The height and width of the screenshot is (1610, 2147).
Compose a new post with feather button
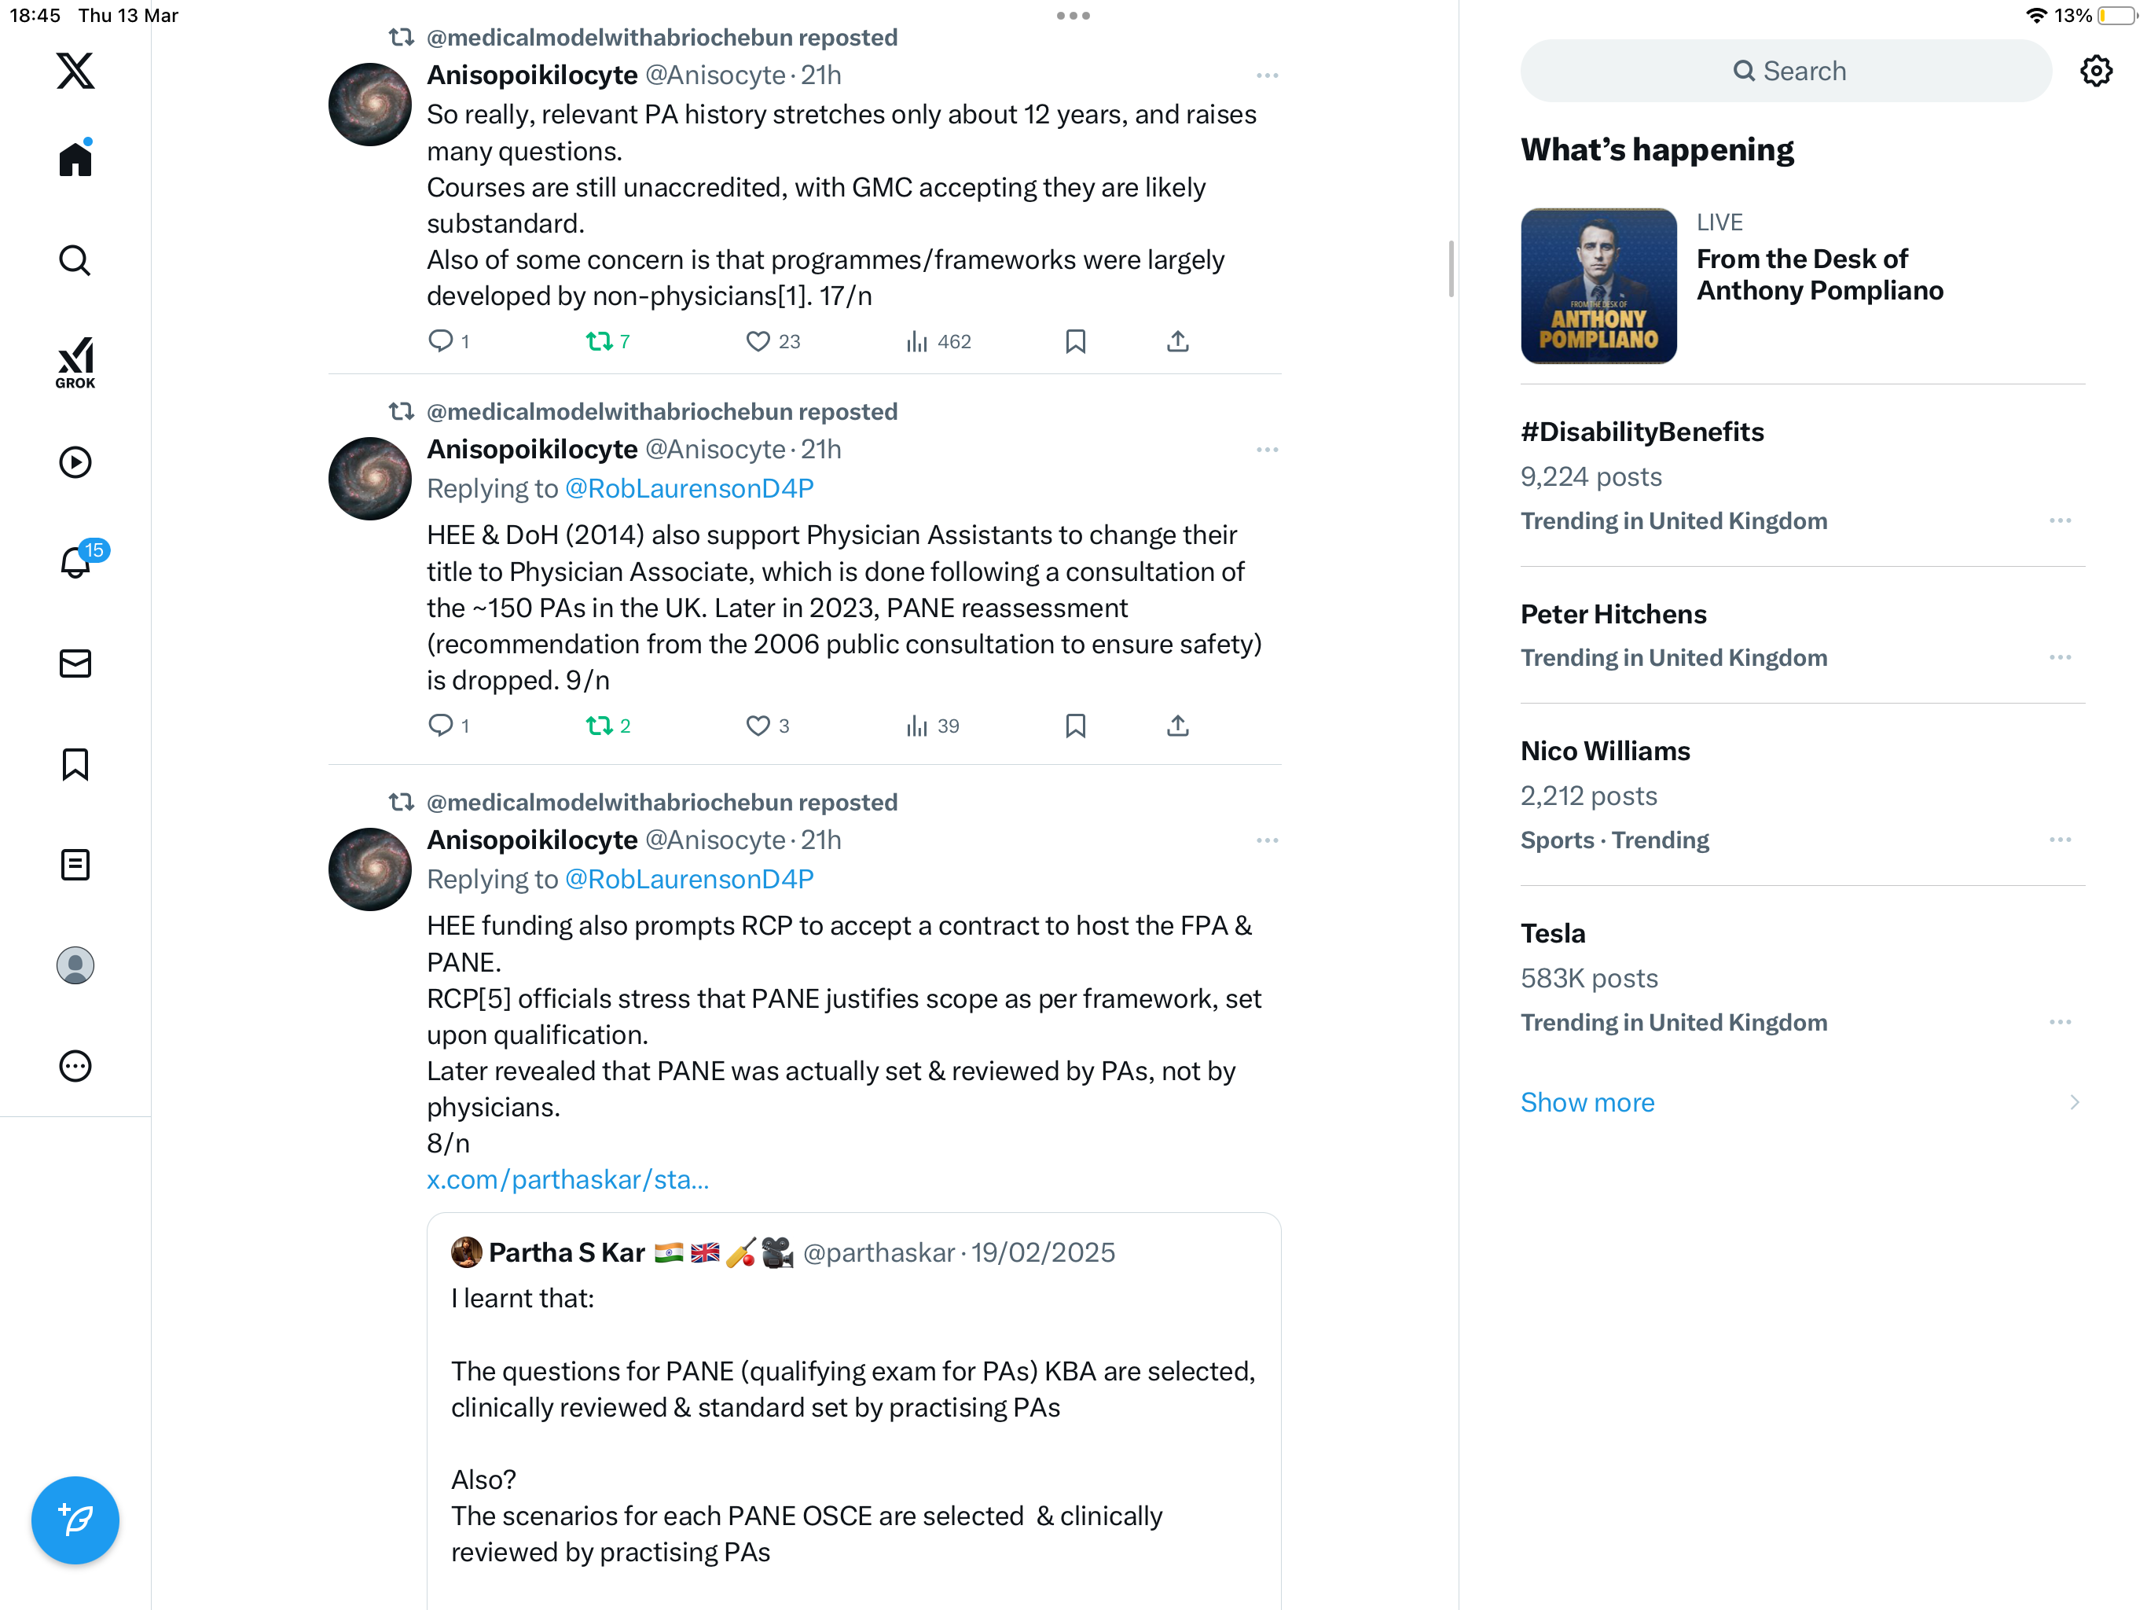75,1520
